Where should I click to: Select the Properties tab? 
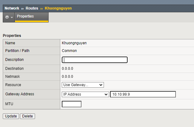pos(26,16)
